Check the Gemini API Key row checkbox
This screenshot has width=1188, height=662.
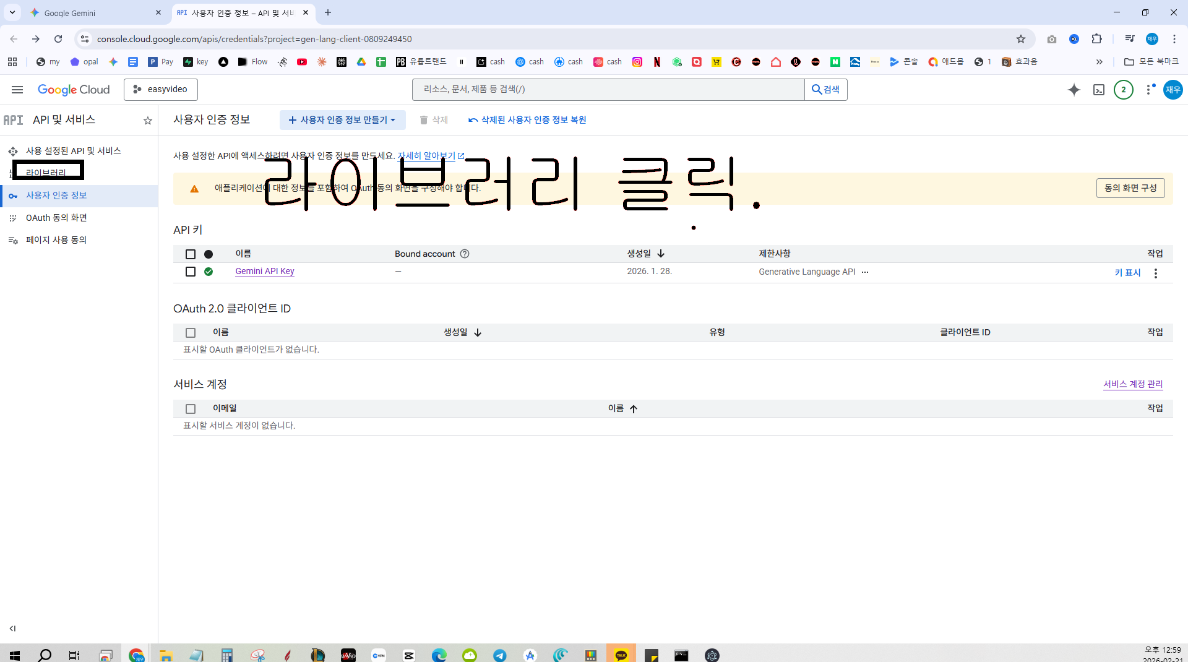[x=191, y=272]
